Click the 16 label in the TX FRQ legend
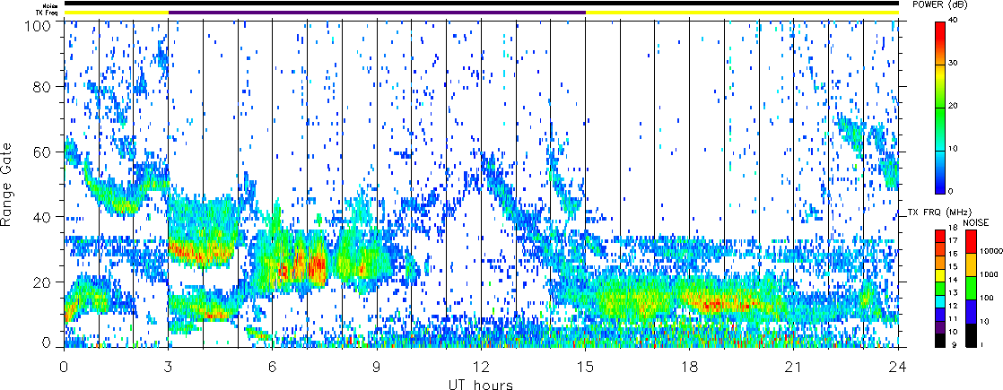Screen dimensions: 1003x390 pos(952,254)
